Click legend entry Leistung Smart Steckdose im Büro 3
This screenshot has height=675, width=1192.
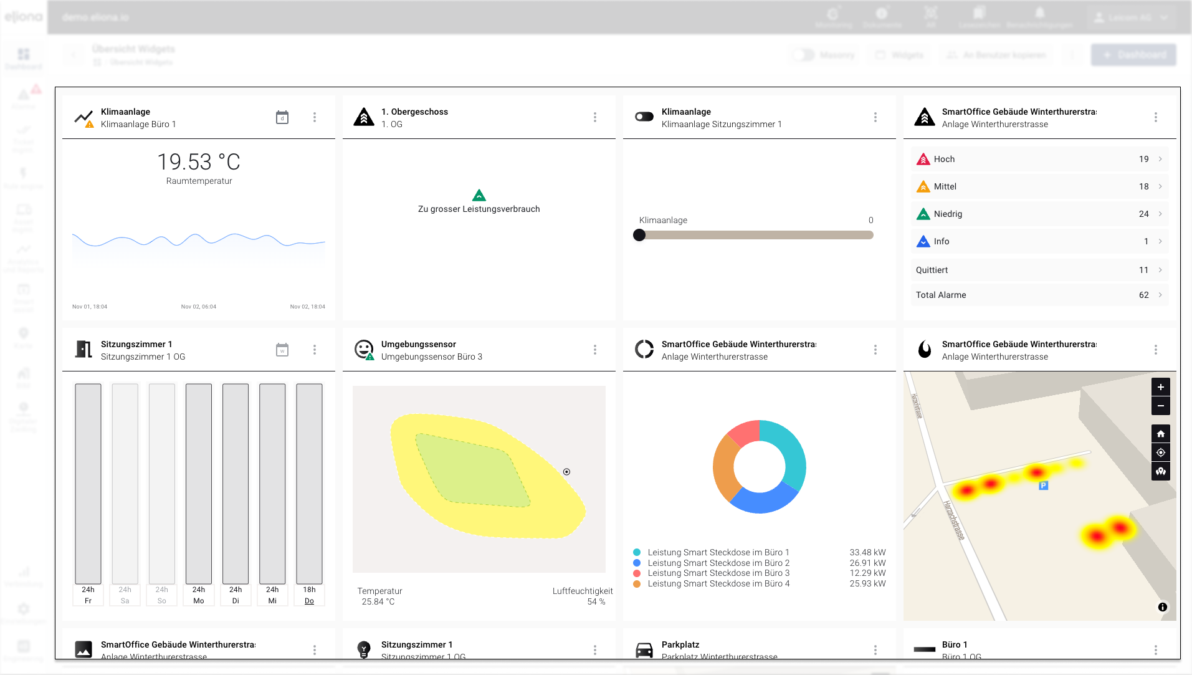[x=718, y=573]
